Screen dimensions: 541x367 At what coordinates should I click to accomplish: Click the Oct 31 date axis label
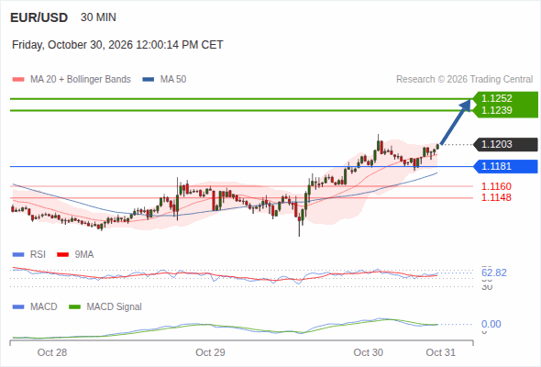(441, 352)
